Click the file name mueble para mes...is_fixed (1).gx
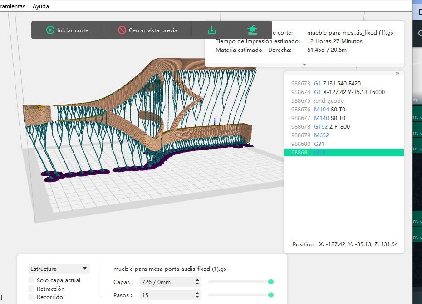This screenshot has width=422, height=304. pos(350,33)
